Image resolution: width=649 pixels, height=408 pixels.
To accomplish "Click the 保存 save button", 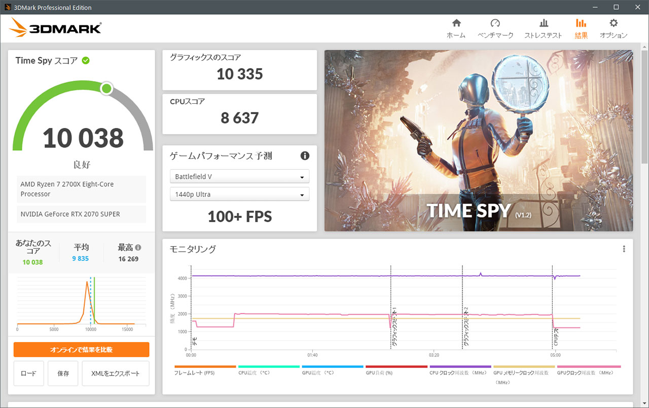I will click(x=63, y=374).
